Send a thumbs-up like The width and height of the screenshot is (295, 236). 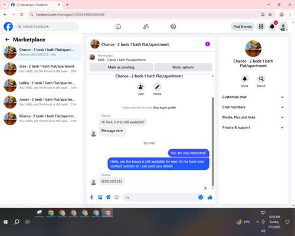click(x=210, y=197)
